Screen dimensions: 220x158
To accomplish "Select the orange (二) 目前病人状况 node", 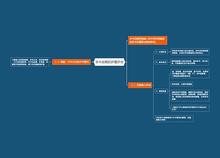I will click(140, 85).
